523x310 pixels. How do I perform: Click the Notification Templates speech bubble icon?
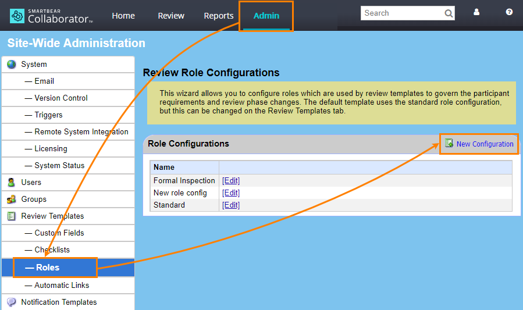tap(12, 302)
